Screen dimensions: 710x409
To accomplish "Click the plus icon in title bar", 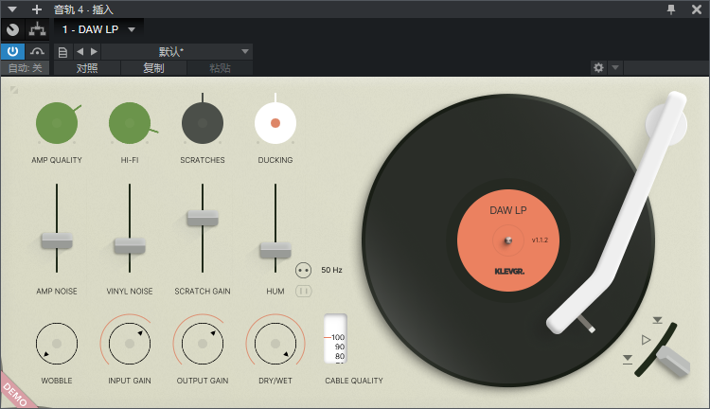I will tap(37, 9).
